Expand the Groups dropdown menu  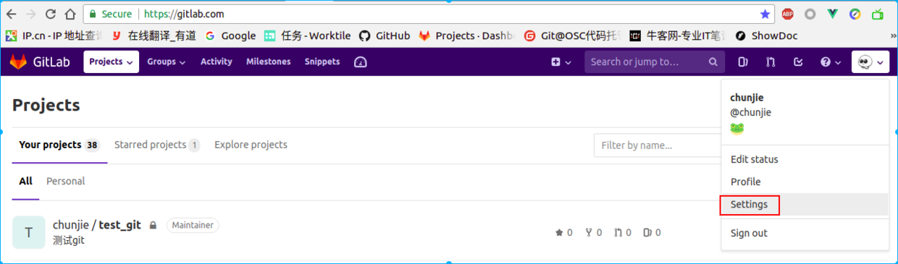[166, 62]
